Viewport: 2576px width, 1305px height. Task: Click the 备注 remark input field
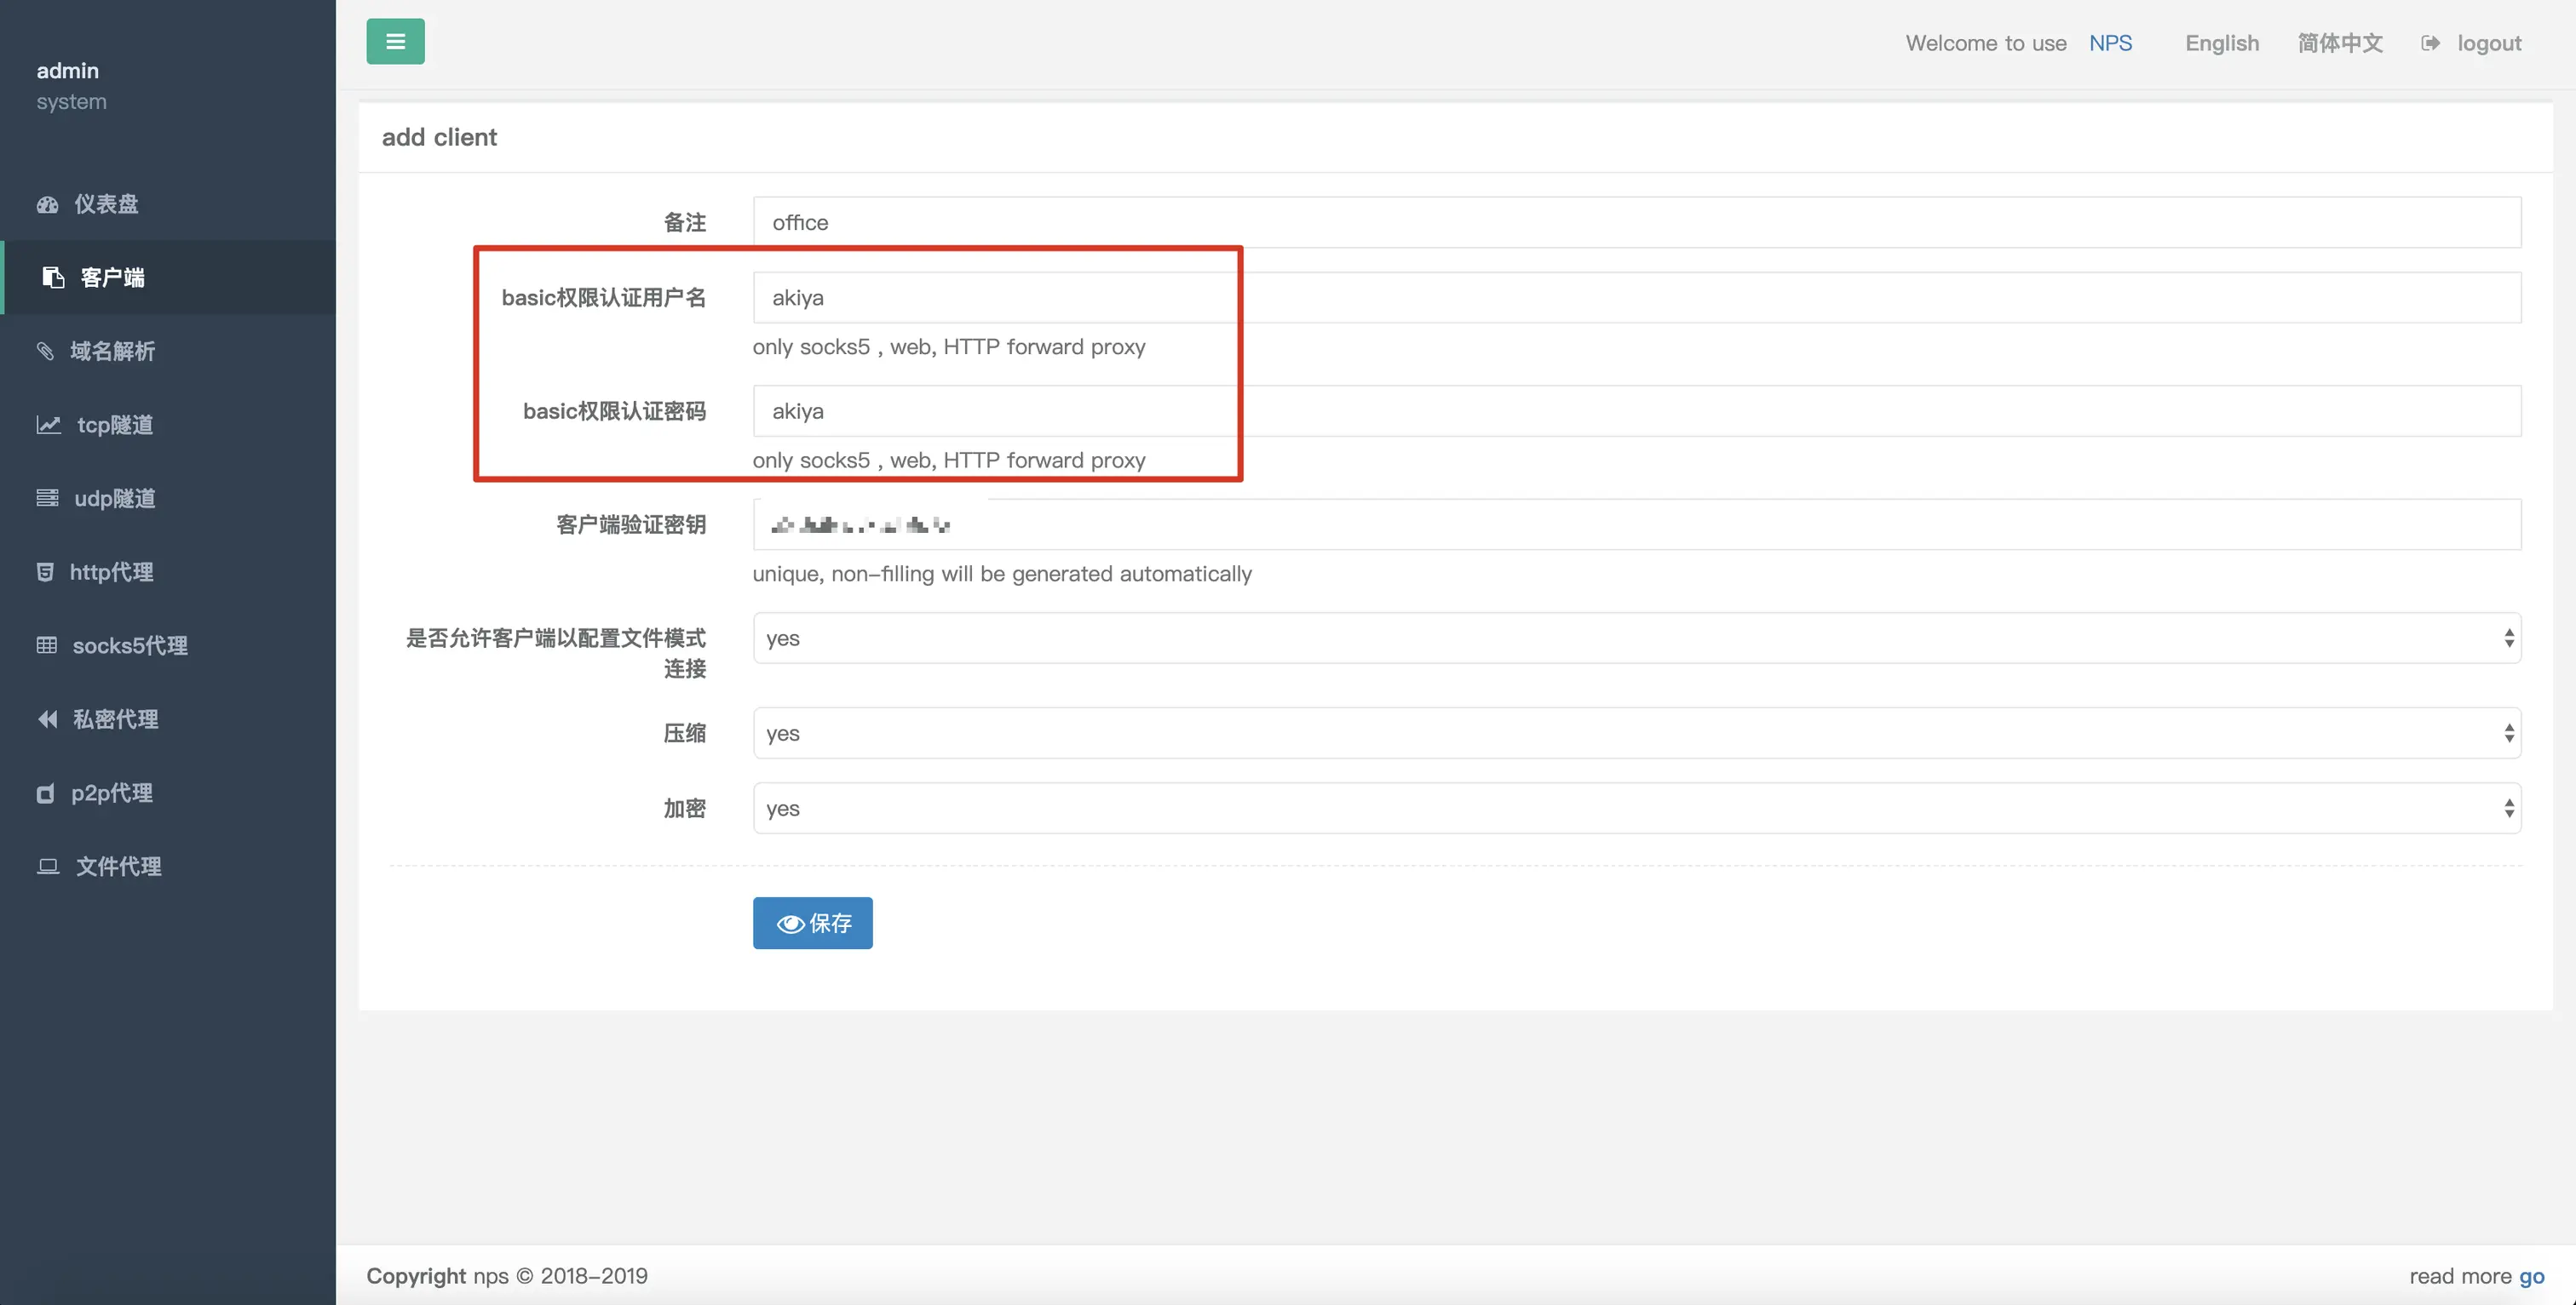click(x=1636, y=222)
